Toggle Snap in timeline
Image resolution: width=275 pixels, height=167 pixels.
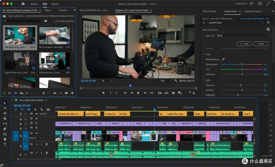22,110
